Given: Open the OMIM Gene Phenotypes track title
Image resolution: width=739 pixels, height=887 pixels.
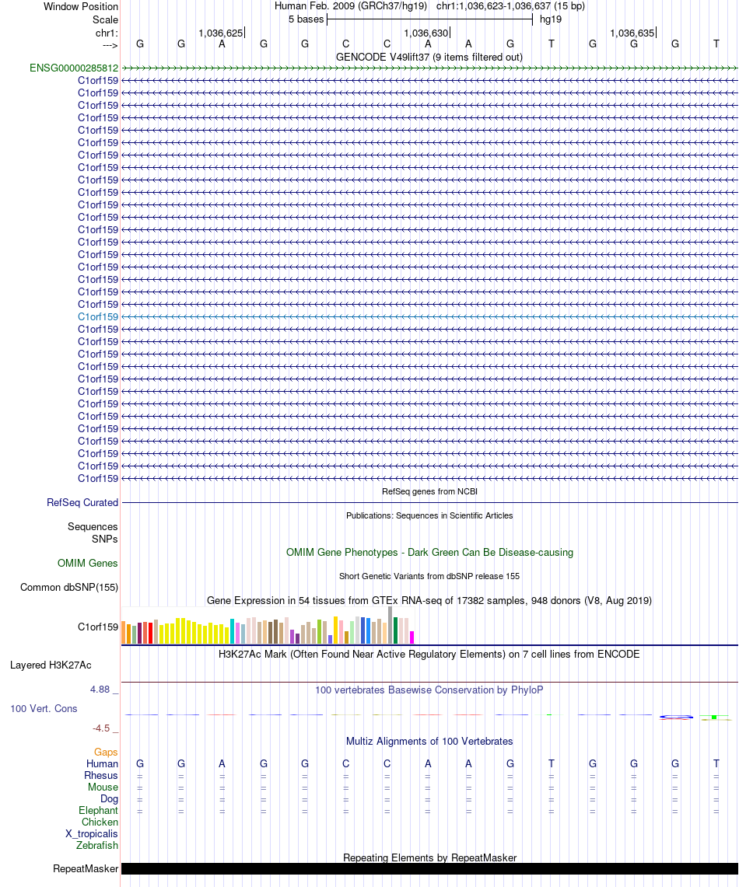Looking at the screenshot, I should pos(429,552).
